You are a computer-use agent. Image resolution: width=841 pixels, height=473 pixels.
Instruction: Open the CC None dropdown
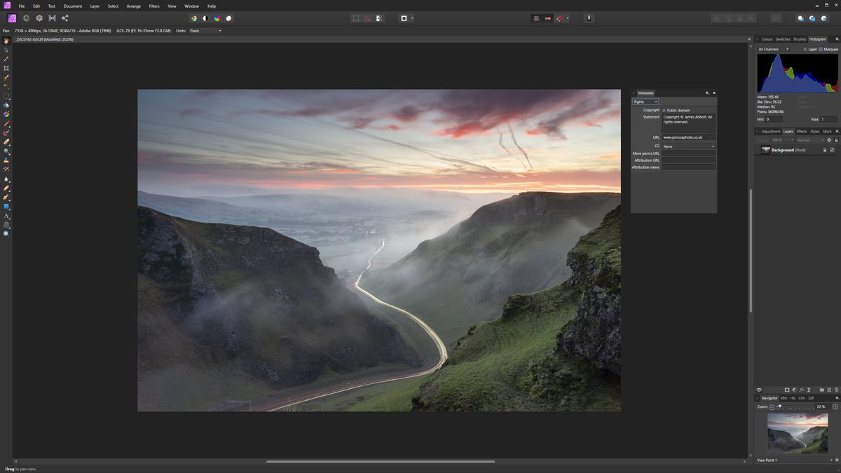coord(689,146)
